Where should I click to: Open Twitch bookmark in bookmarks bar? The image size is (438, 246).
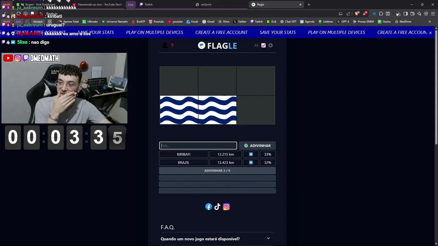point(256,22)
